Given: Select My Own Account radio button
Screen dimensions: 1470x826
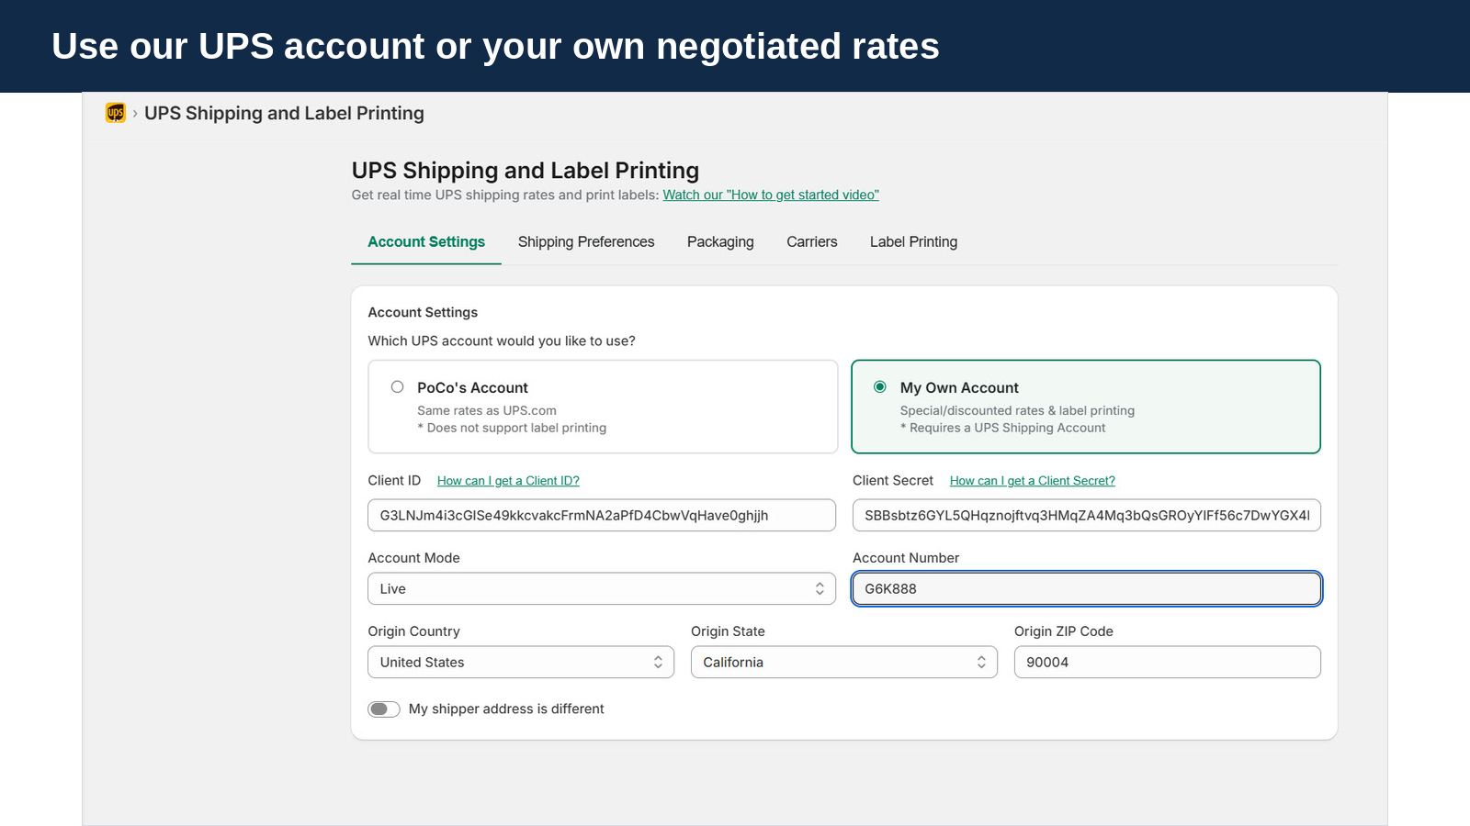Looking at the screenshot, I should coord(880,387).
